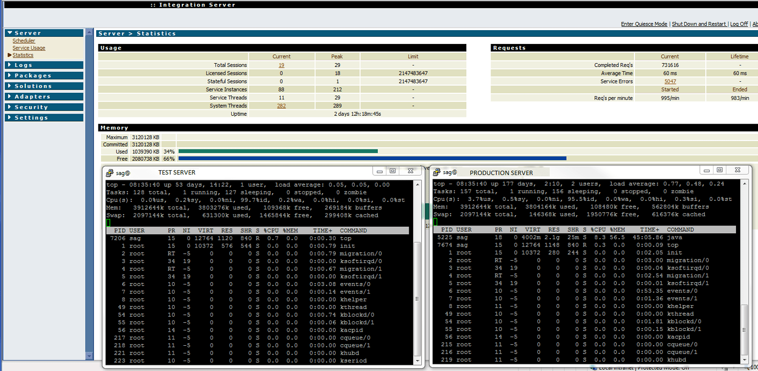Click the blue Free memory bar

coord(372,159)
